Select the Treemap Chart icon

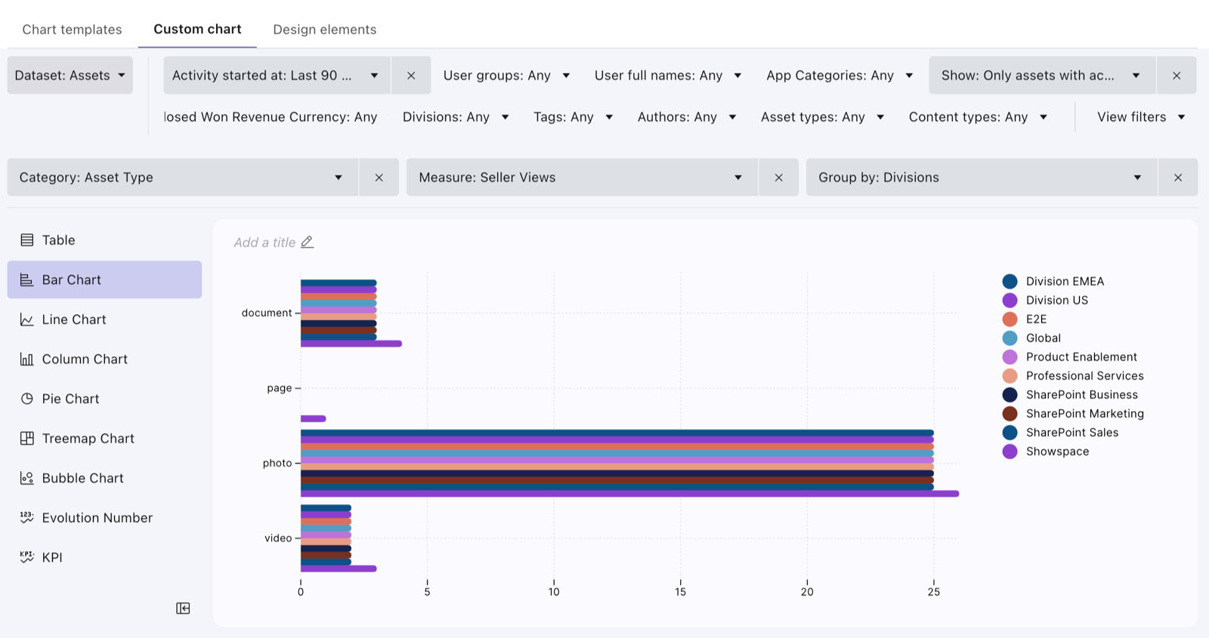[x=27, y=439]
